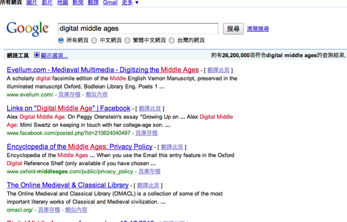347x222 pixels.
Task: Translate the Online Medieval Library result
Action: (148, 185)
